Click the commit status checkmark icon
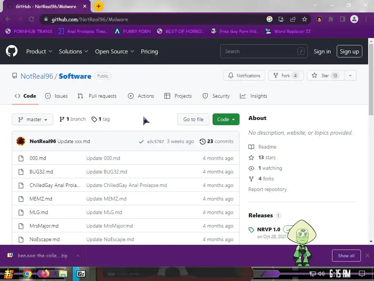Viewport: 374px width, 281px height. [x=141, y=142]
